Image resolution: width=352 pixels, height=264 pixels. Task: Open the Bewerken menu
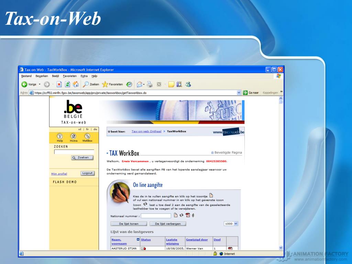[x=42, y=76]
